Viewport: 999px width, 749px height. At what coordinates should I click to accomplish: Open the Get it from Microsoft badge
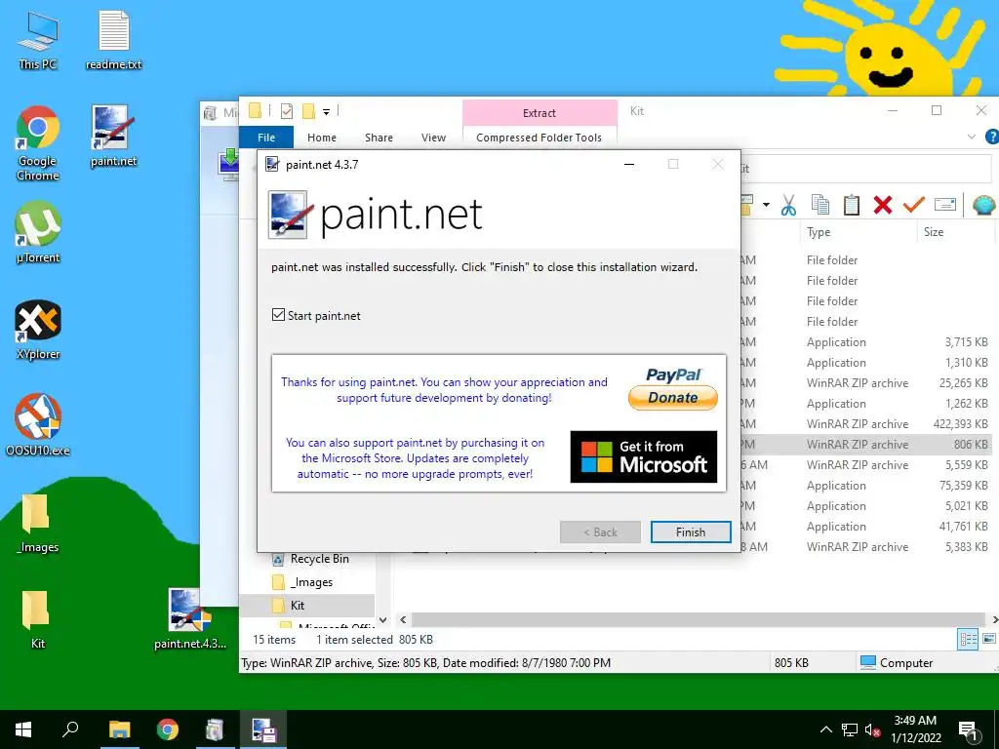(644, 456)
